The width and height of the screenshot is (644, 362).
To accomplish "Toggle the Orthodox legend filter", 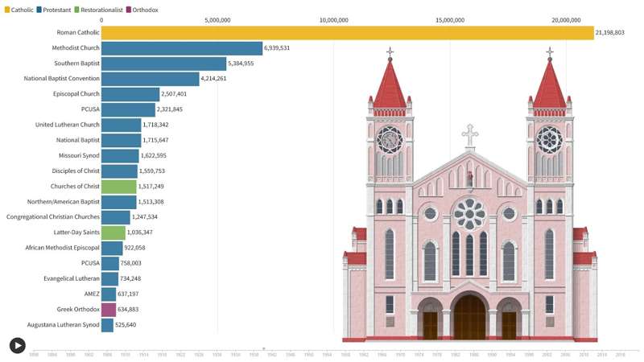I will pyautogui.click(x=142, y=10).
